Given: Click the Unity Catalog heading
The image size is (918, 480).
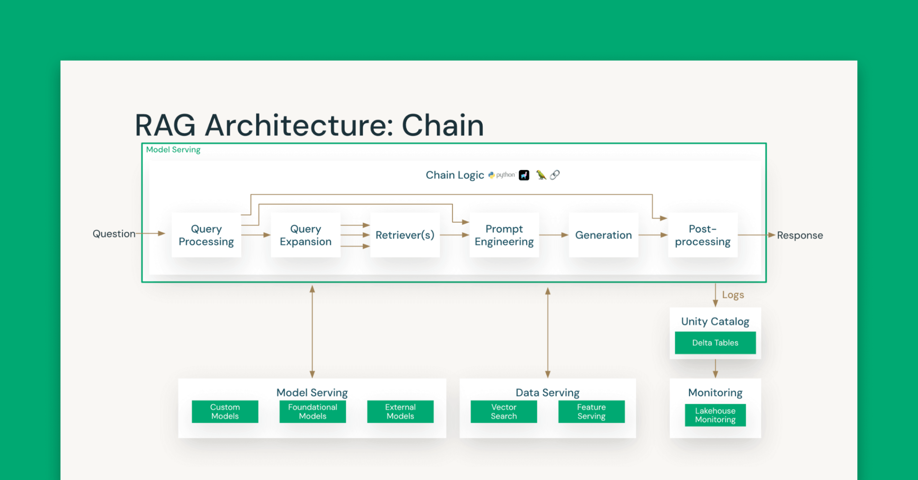Looking at the screenshot, I should tap(715, 321).
